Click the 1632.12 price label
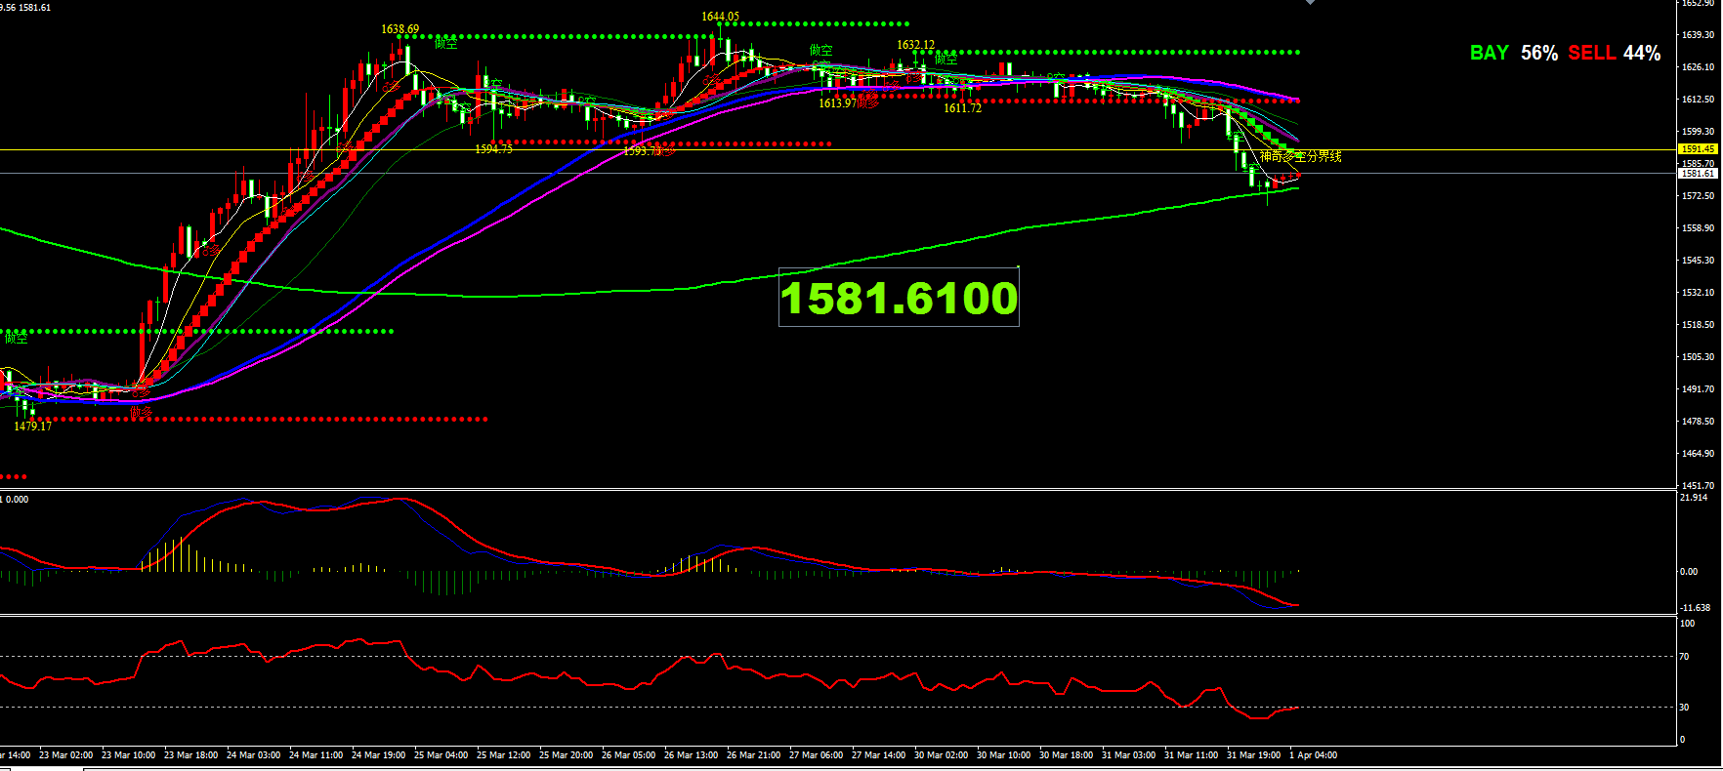 (x=916, y=45)
